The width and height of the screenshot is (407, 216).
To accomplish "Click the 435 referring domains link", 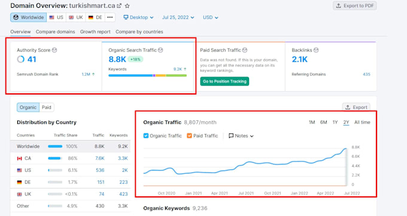I will point(366,74).
